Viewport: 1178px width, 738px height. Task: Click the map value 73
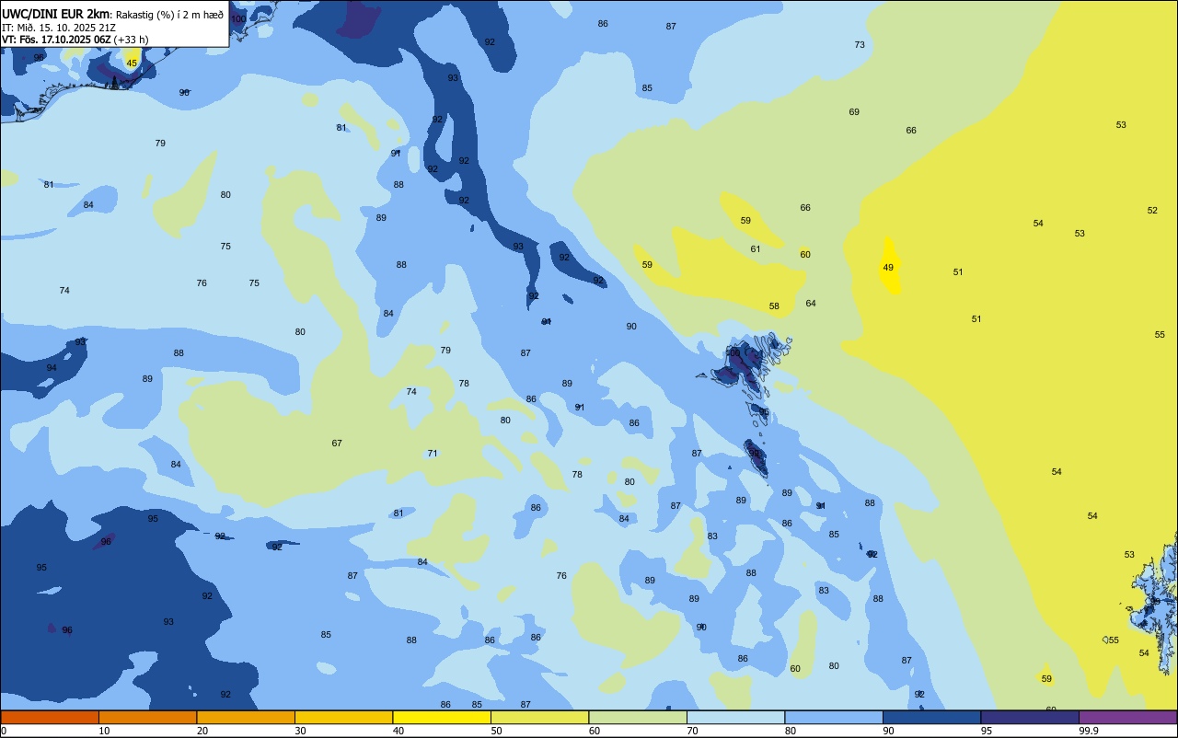click(860, 44)
